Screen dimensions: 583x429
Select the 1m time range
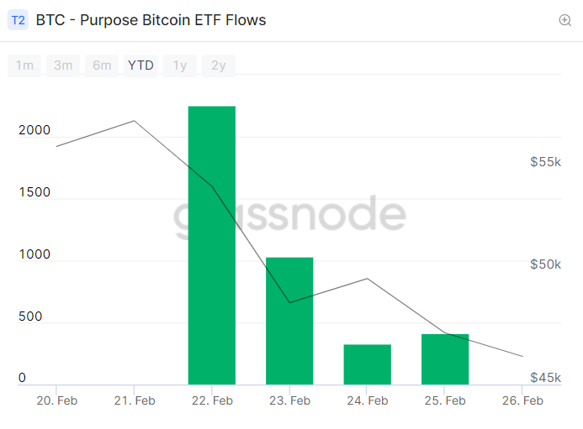pyautogui.click(x=24, y=65)
